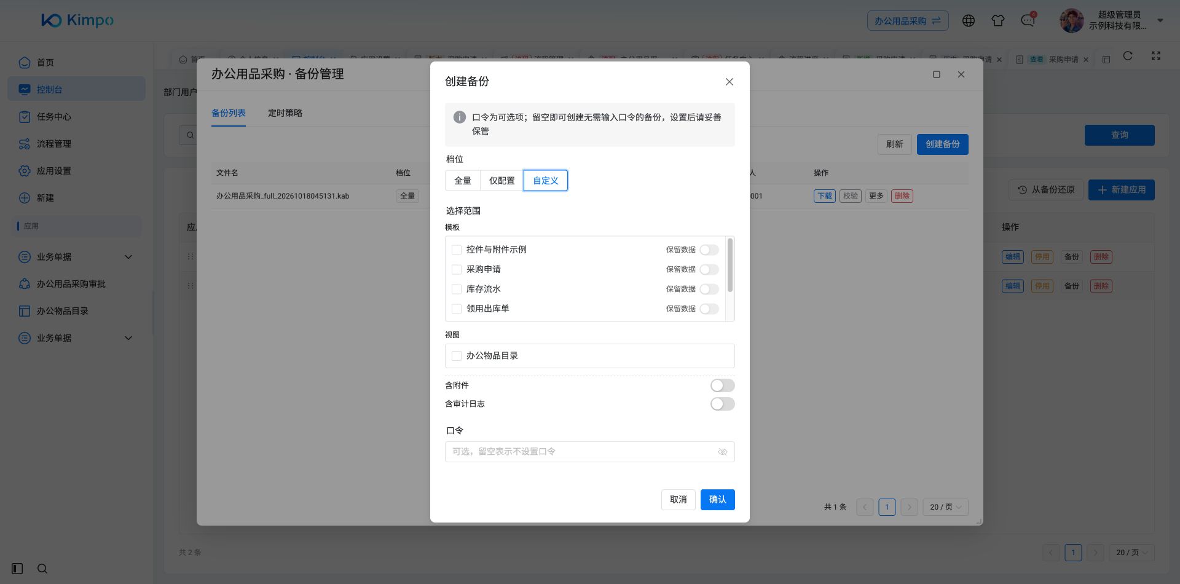This screenshot has width=1180, height=584.
Task: Collapse the sidebar panel icon
Action: click(x=17, y=569)
